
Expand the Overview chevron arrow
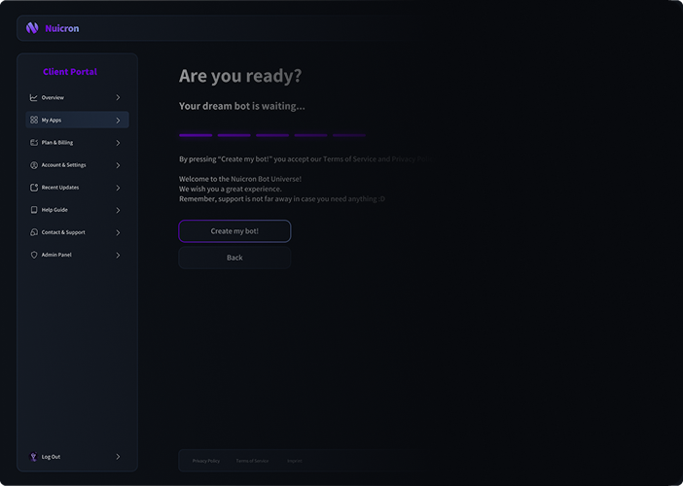(118, 97)
